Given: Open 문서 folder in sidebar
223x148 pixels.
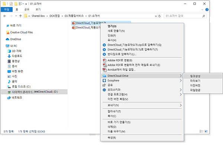Looking at the screenshot, I should [x=12, y=66].
